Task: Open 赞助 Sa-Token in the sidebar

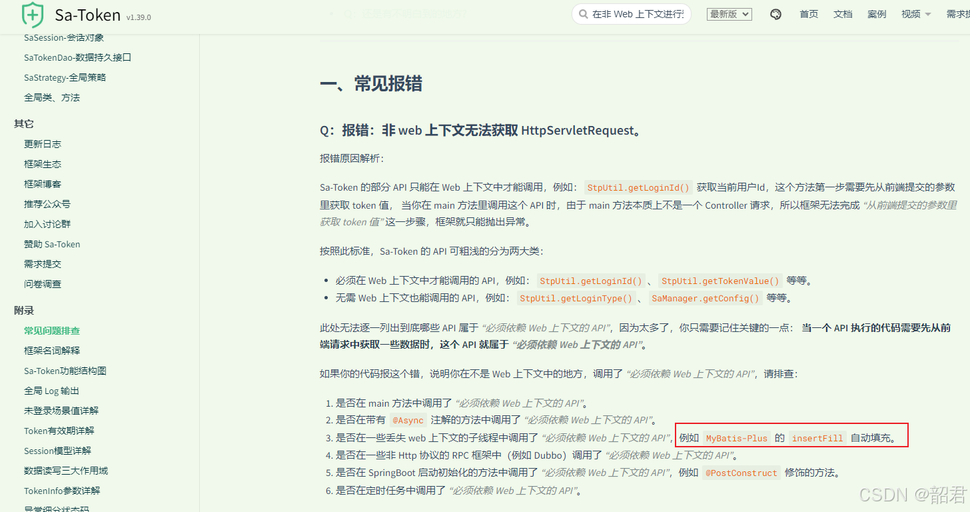Action: [52, 244]
